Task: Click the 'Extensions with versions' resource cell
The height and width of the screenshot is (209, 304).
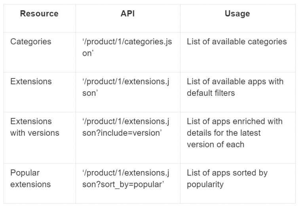Action: click(35, 127)
